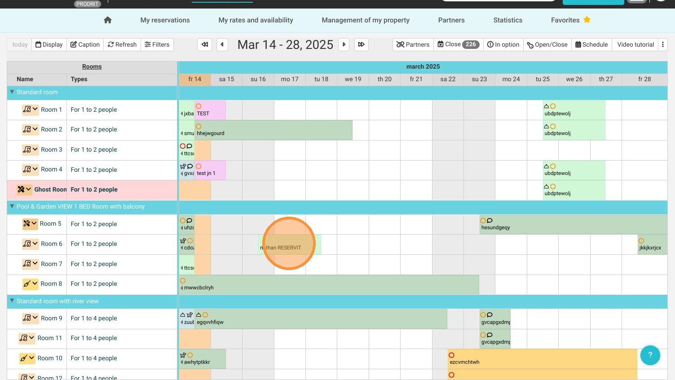Open the hhejwgourd reservation in Room 2

click(274, 130)
